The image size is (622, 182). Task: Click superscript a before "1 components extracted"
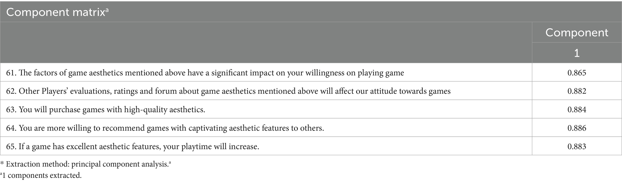click(1, 174)
